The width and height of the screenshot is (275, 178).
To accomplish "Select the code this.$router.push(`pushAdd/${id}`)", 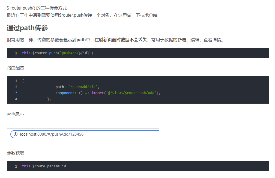I will click(x=57, y=53).
